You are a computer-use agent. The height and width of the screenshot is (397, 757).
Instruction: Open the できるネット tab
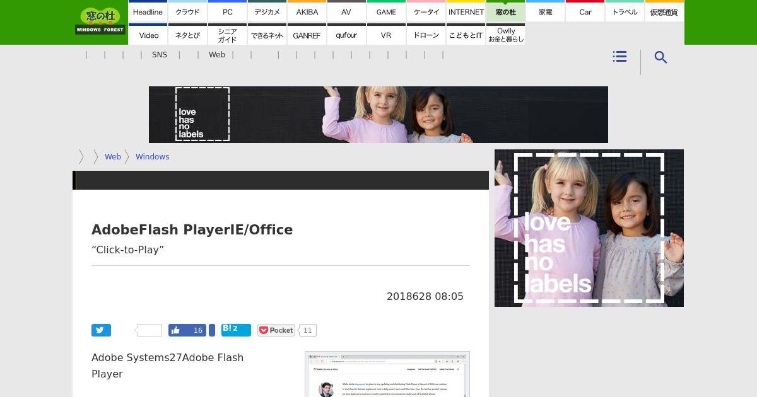click(267, 35)
